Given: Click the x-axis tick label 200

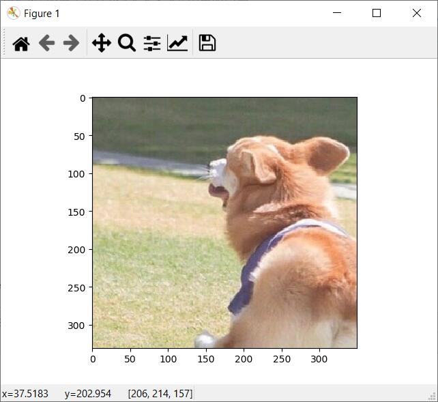Looking at the screenshot, I should 244,359.
